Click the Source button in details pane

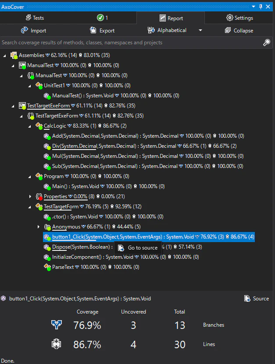coord(257,299)
